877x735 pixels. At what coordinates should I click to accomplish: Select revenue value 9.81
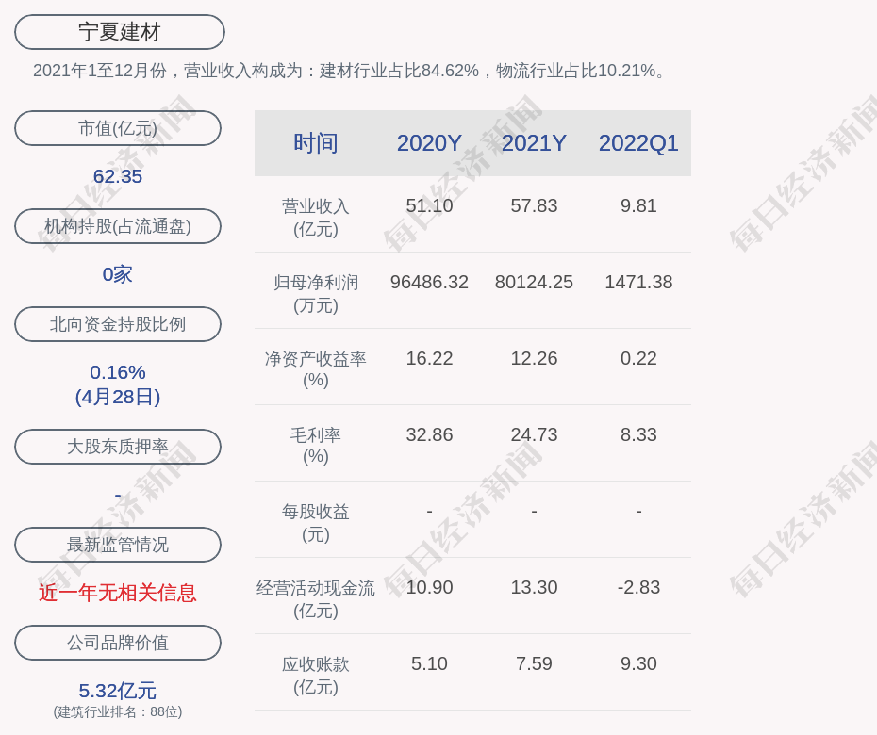coord(638,205)
